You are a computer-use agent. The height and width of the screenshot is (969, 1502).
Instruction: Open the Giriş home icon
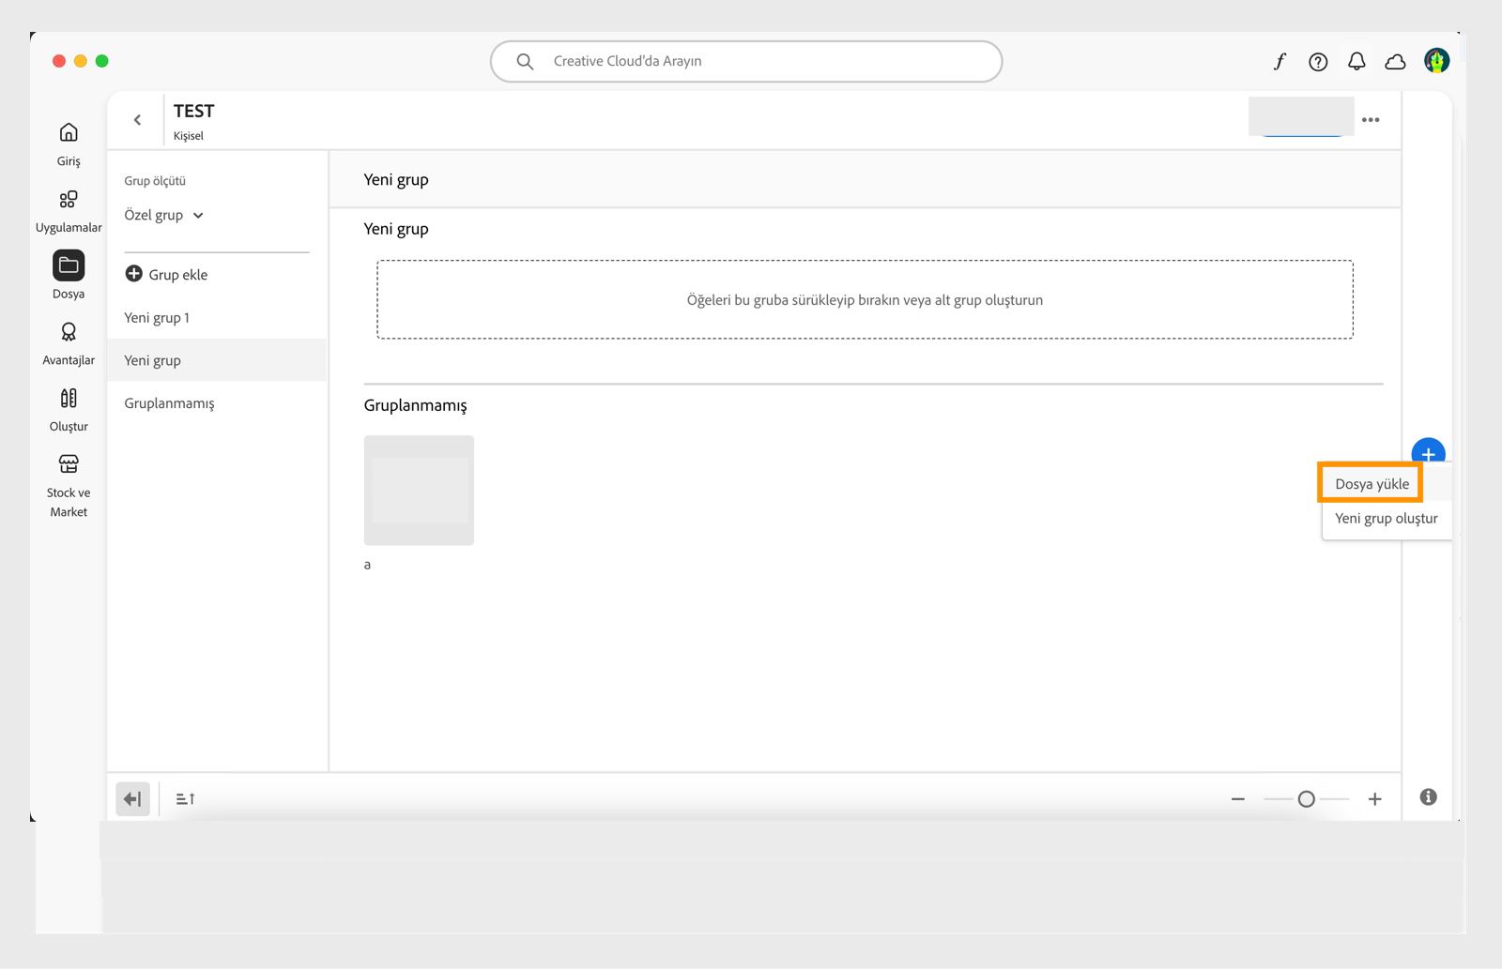pos(69,132)
